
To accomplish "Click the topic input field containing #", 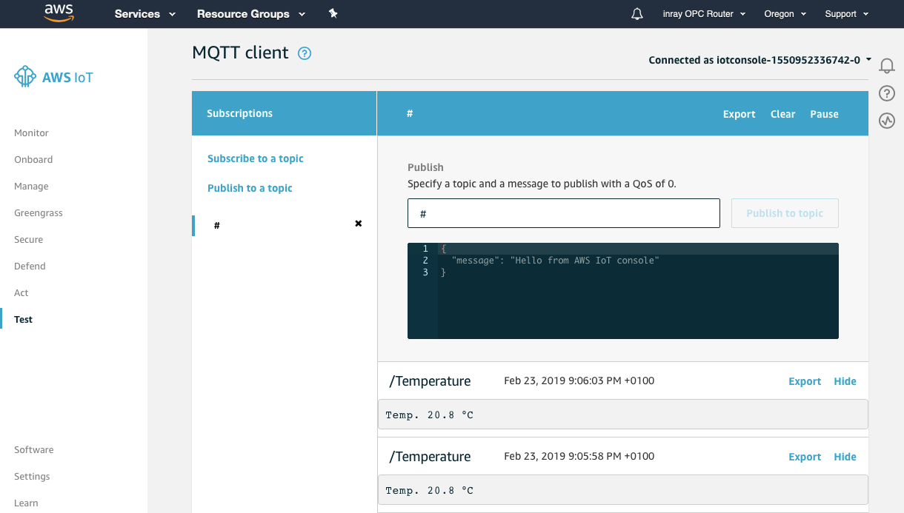I will pyautogui.click(x=564, y=213).
